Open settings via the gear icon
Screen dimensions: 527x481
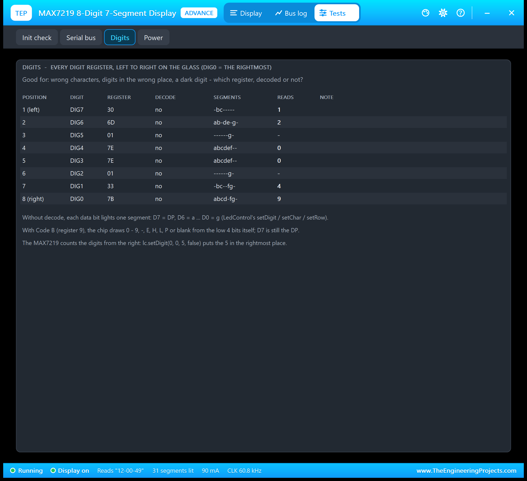(443, 13)
